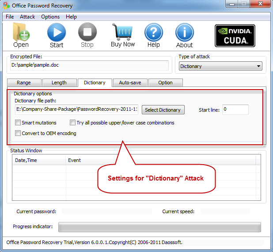The width and height of the screenshot is (273, 252).
Task: Open the Options menu
Action: (x=50, y=17)
